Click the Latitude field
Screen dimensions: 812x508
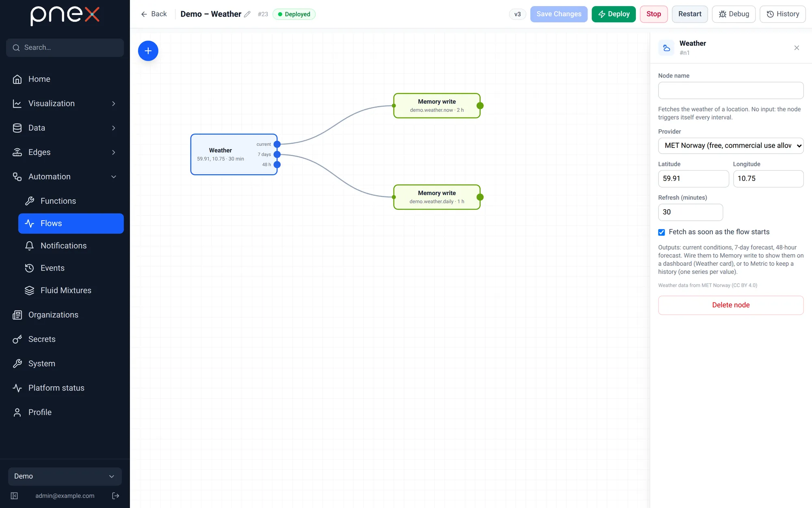(x=693, y=179)
